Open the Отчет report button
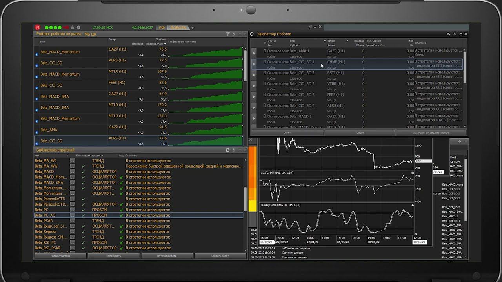The height and width of the screenshot is (282, 502). [287, 132]
